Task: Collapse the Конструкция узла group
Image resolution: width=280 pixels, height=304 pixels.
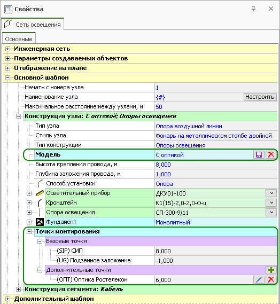Action: (x=18, y=116)
